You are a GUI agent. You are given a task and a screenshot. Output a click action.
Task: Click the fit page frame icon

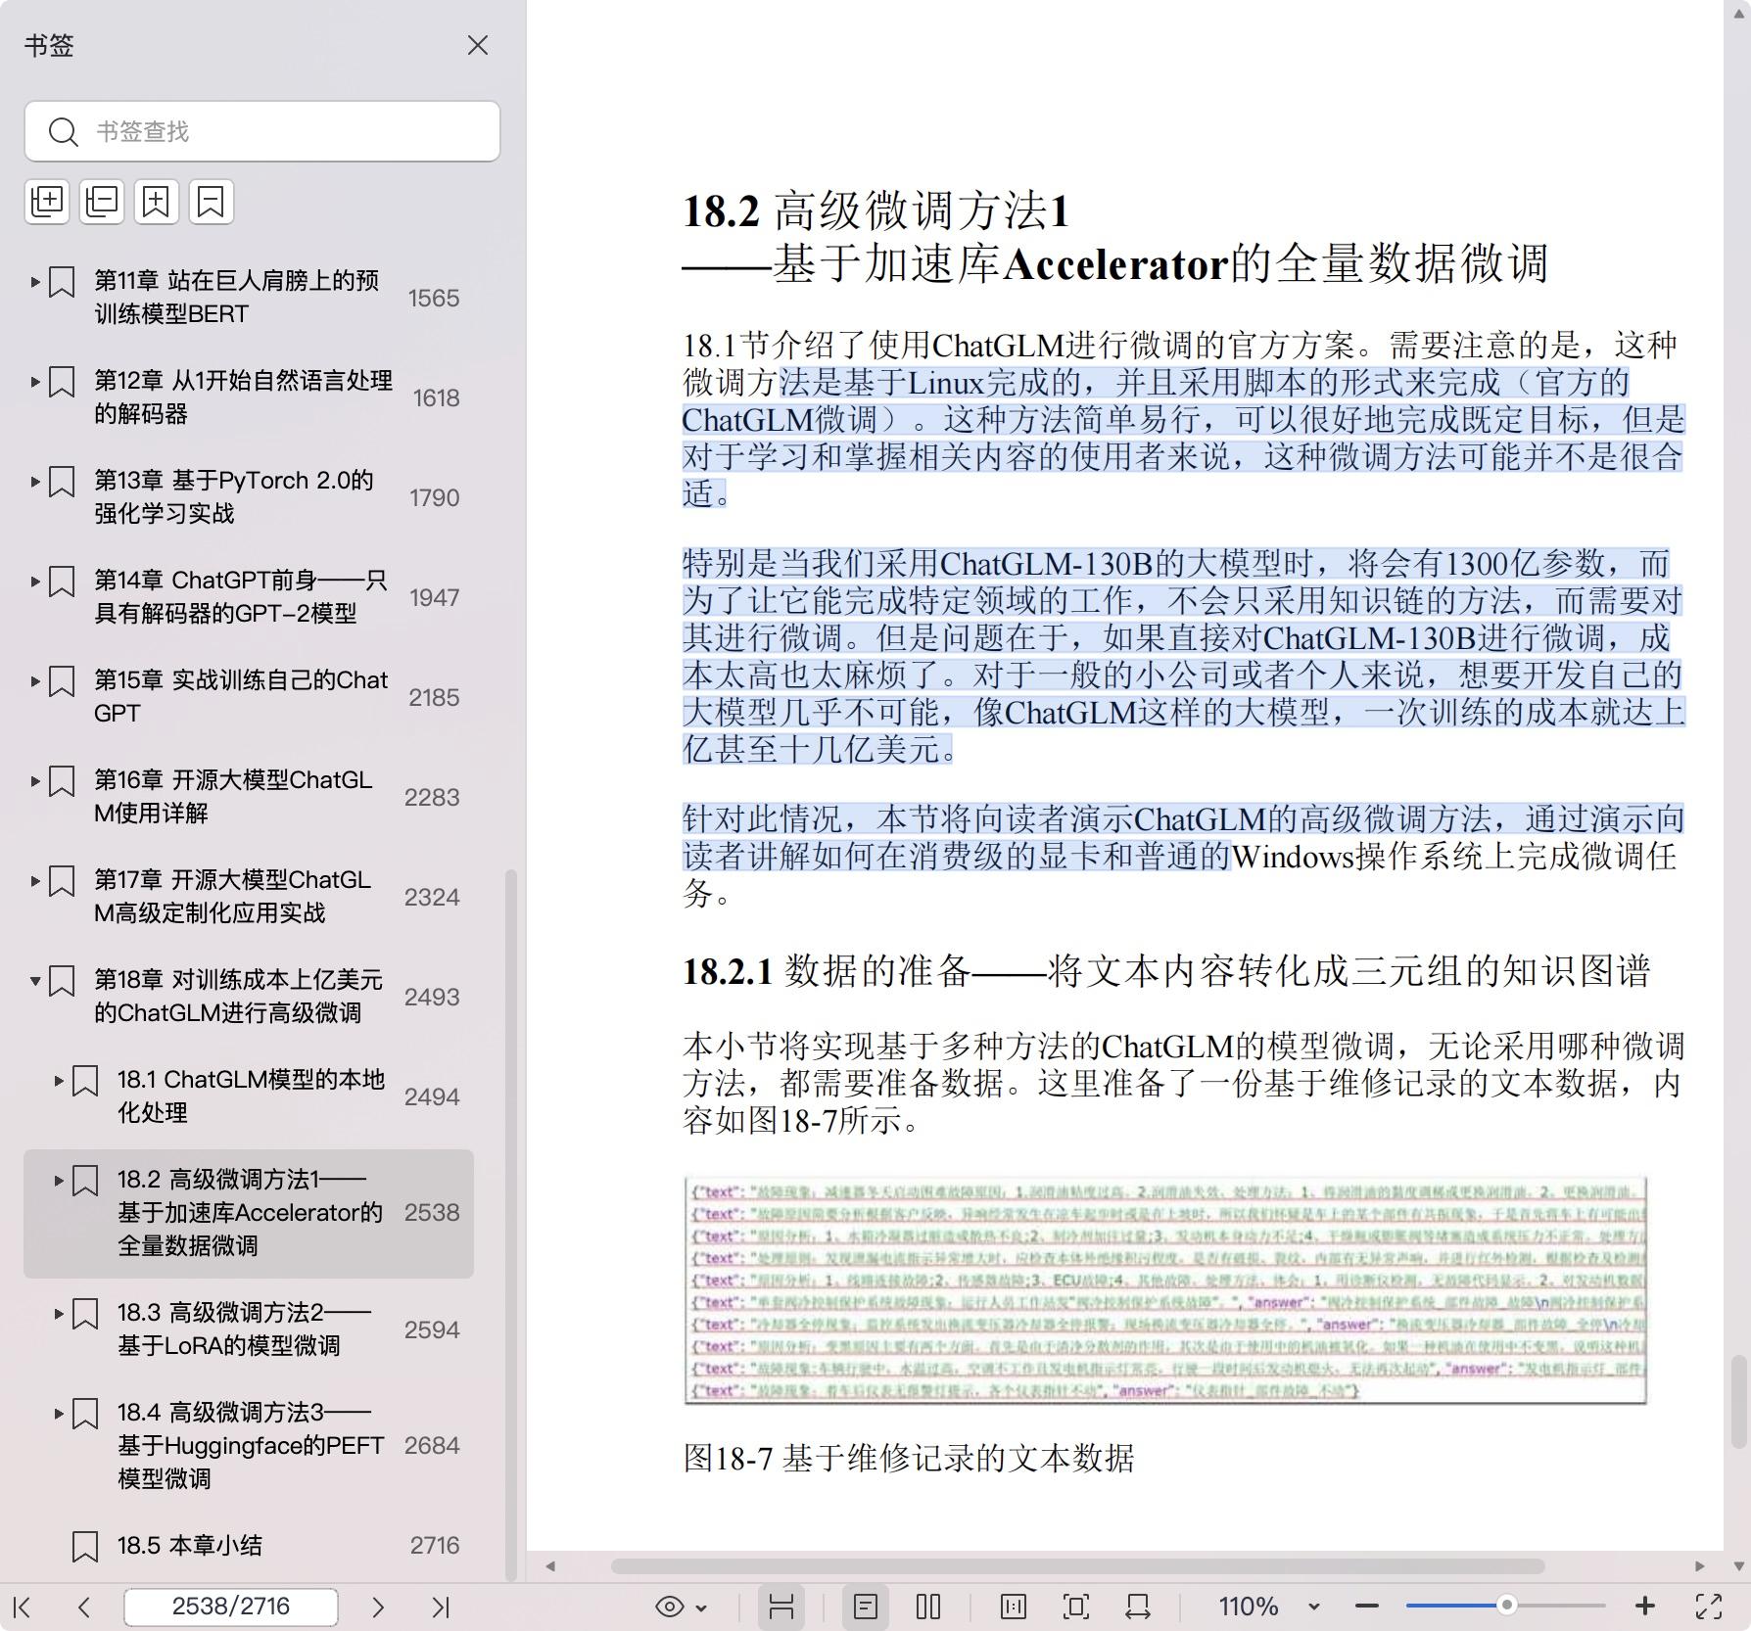point(1075,1607)
